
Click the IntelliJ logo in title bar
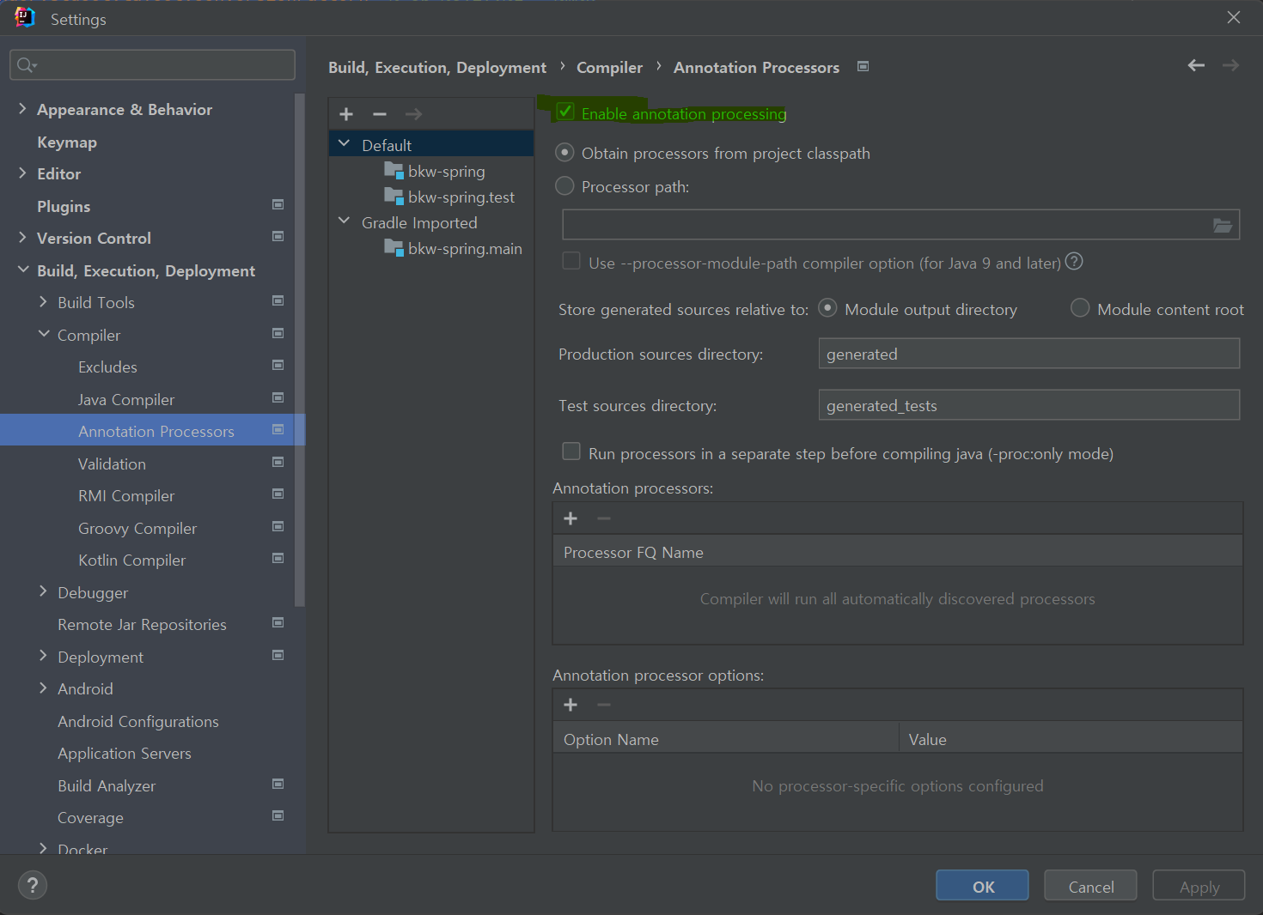tap(25, 17)
